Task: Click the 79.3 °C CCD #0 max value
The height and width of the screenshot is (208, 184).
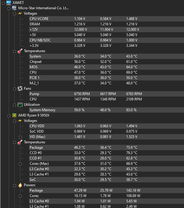Action: click(132, 153)
